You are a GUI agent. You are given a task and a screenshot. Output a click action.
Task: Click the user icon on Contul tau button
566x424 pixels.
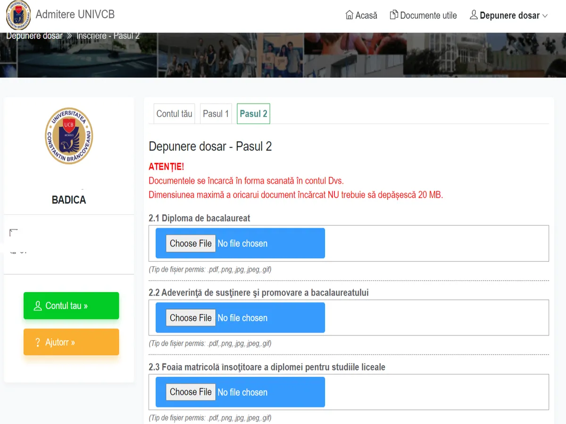click(38, 306)
